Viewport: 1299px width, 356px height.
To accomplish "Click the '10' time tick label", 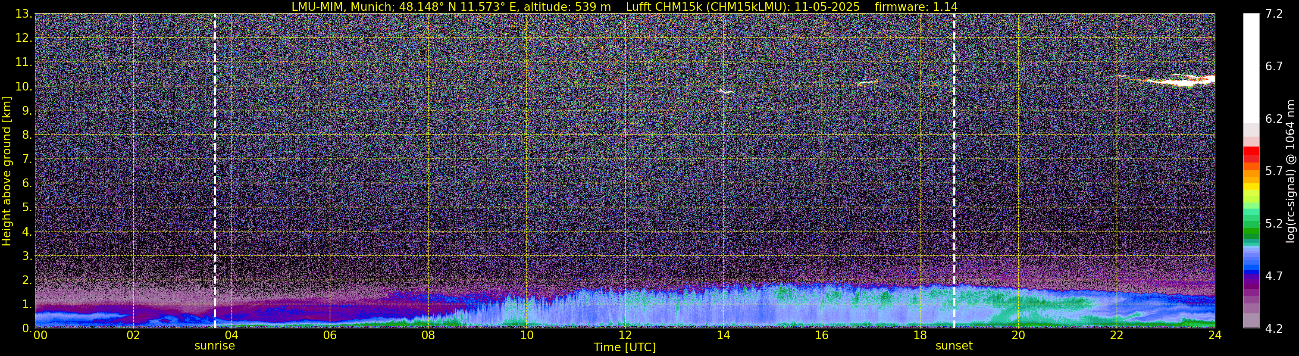I will (x=526, y=335).
